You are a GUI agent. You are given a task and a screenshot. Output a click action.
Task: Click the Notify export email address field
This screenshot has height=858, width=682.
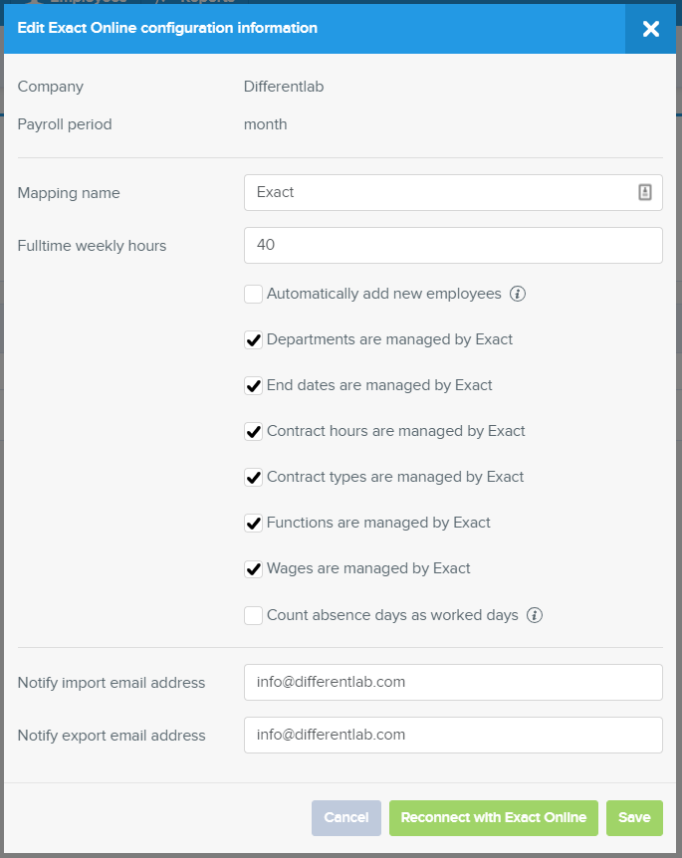click(453, 735)
